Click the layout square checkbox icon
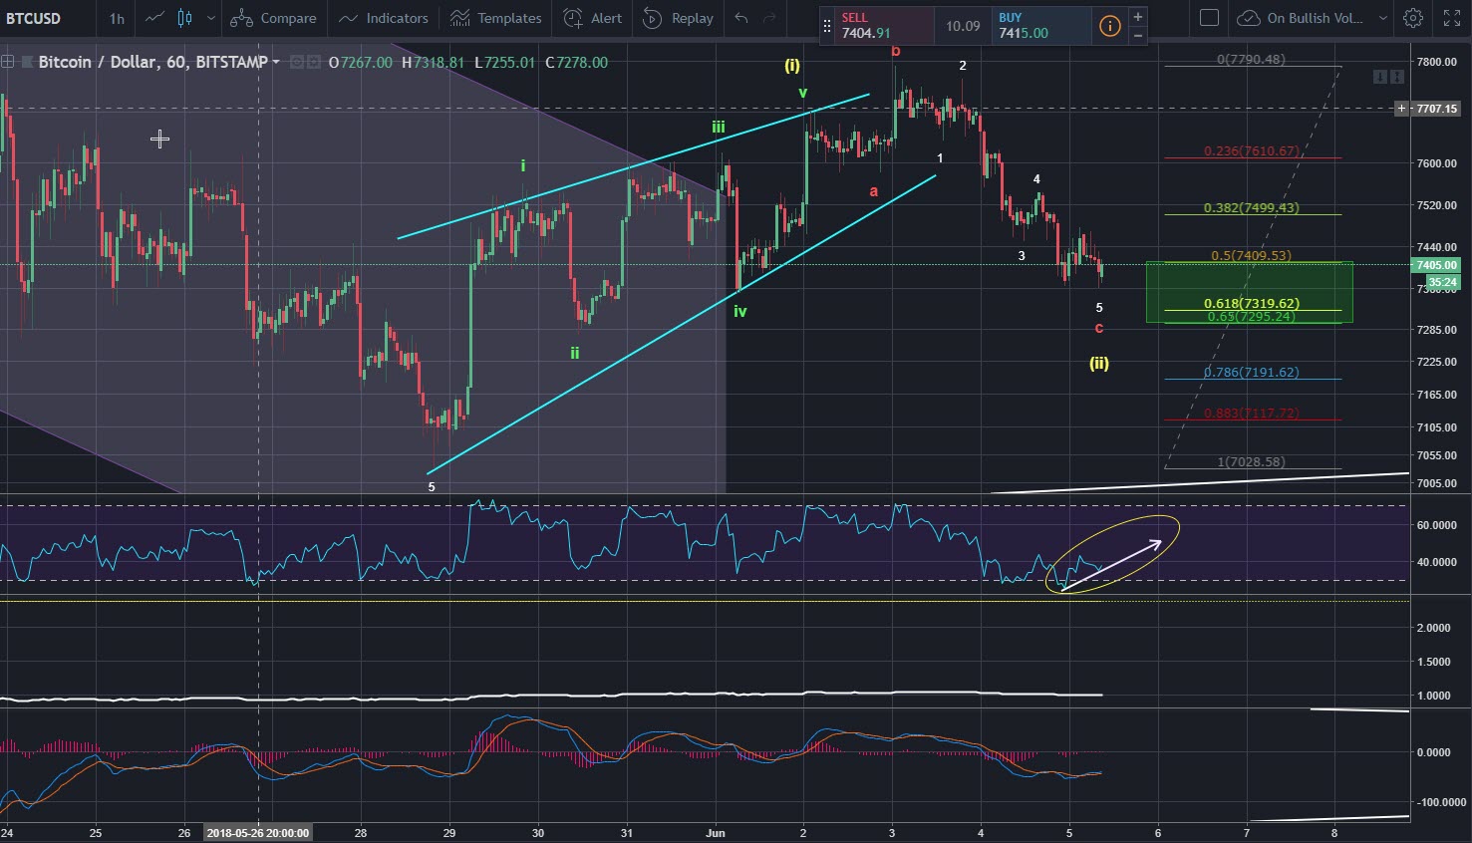This screenshot has height=843, width=1472. pos(1209,18)
